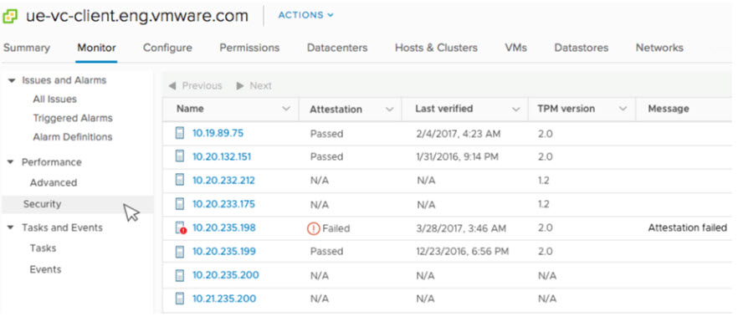Open the Name column filter chevron
Image resolution: width=738 pixels, height=327 pixels.
click(x=285, y=110)
